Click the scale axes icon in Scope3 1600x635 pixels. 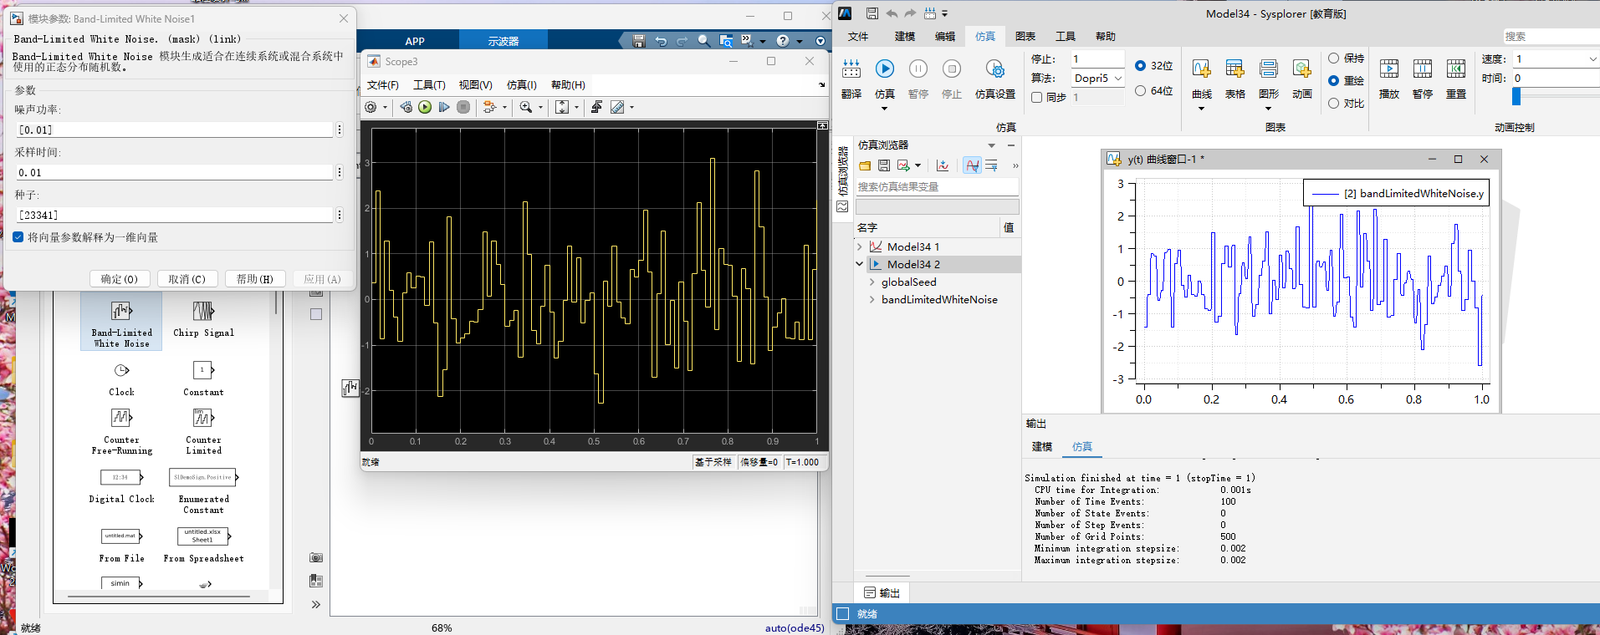(x=562, y=107)
